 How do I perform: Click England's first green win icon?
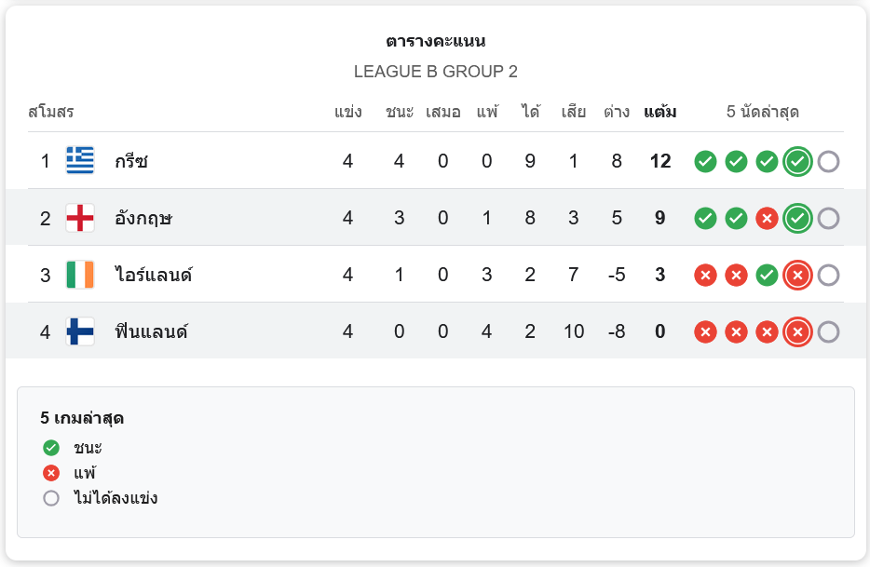tap(705, 218)
